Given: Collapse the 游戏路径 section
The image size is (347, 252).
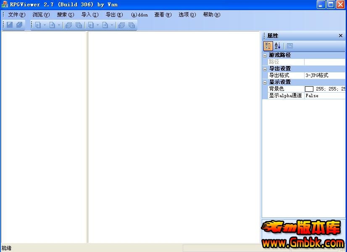Looking at the screenshot, I should coord(264,55).
